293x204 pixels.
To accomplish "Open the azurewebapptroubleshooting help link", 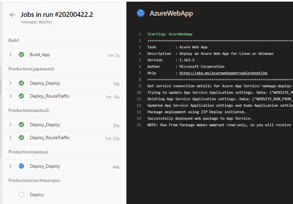I will [x=223, y=73].
